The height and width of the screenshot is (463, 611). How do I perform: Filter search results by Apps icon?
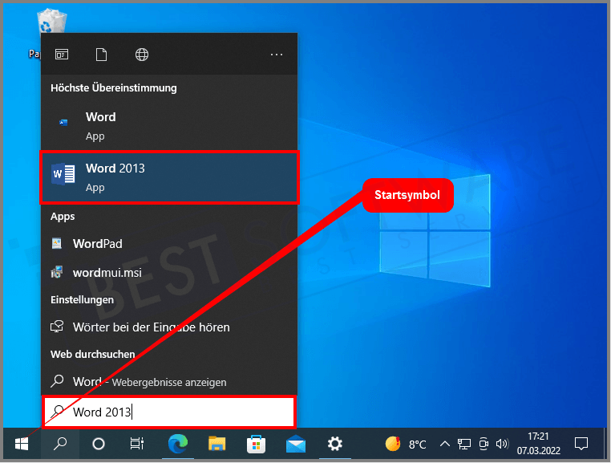point(62,55)
